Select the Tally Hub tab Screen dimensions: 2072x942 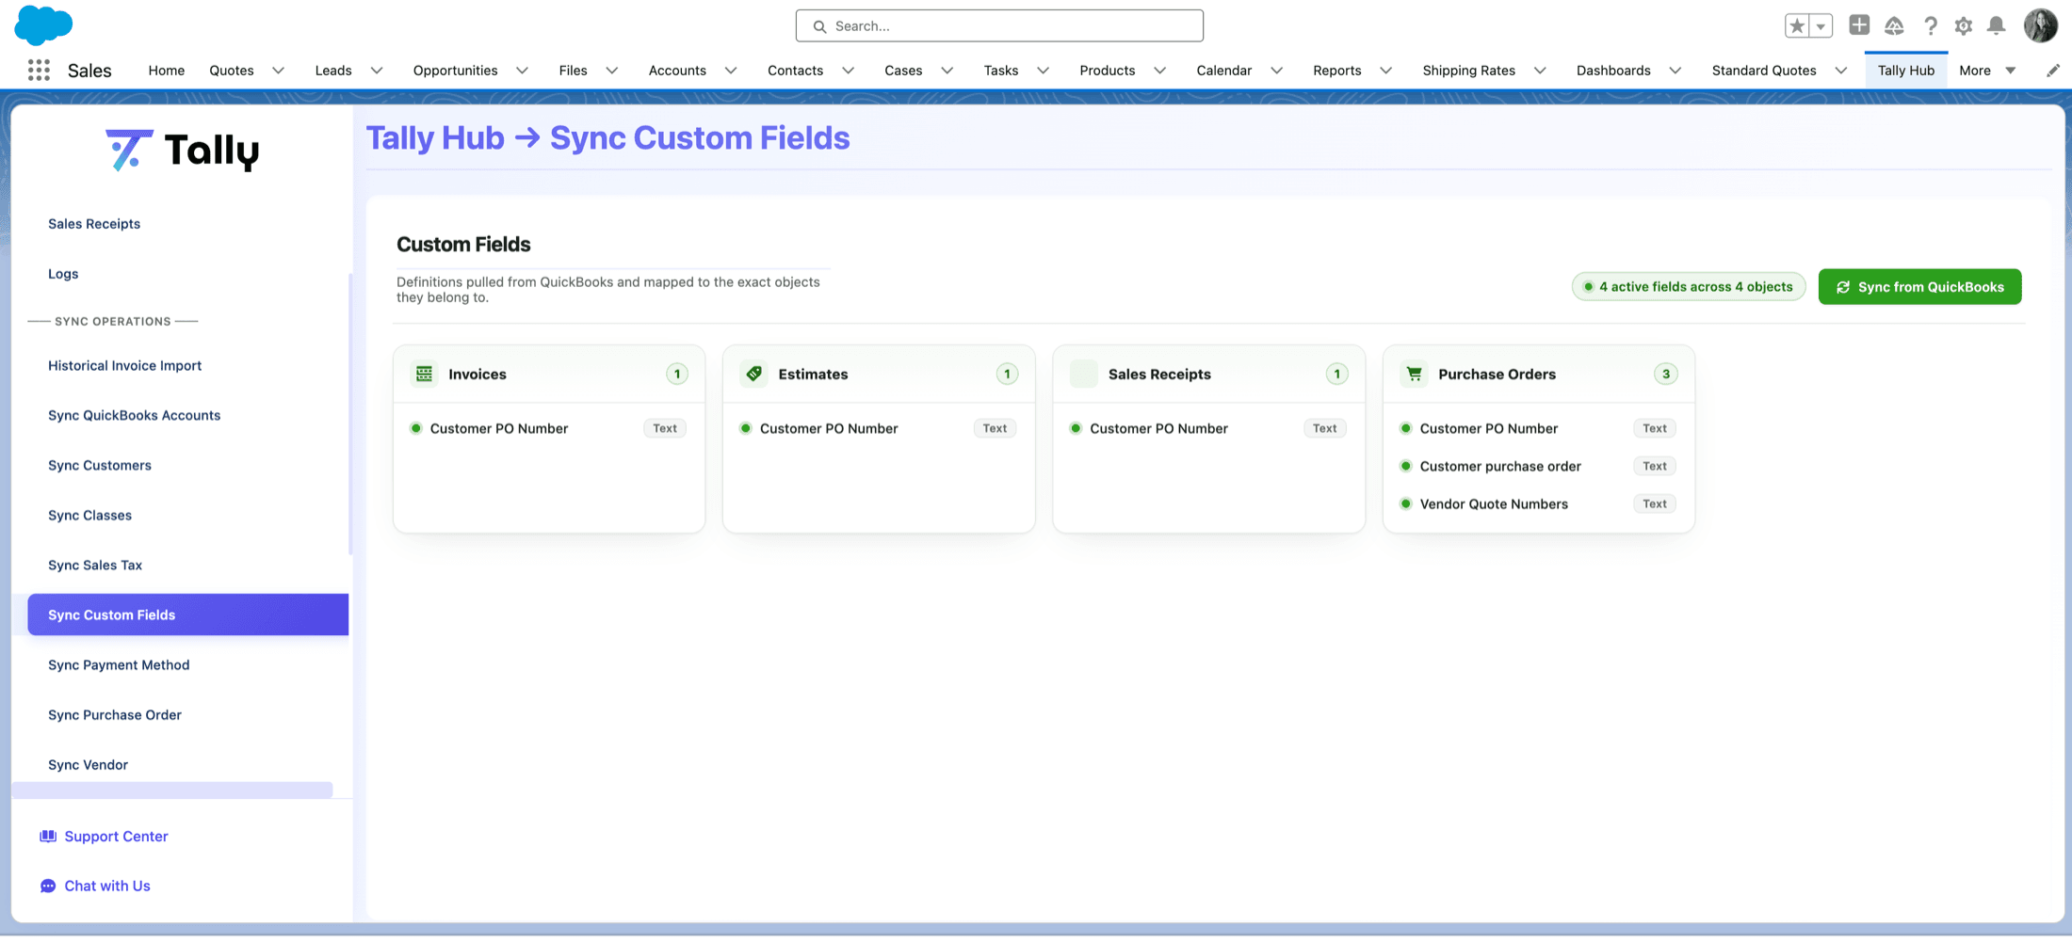pos(1906,71)
